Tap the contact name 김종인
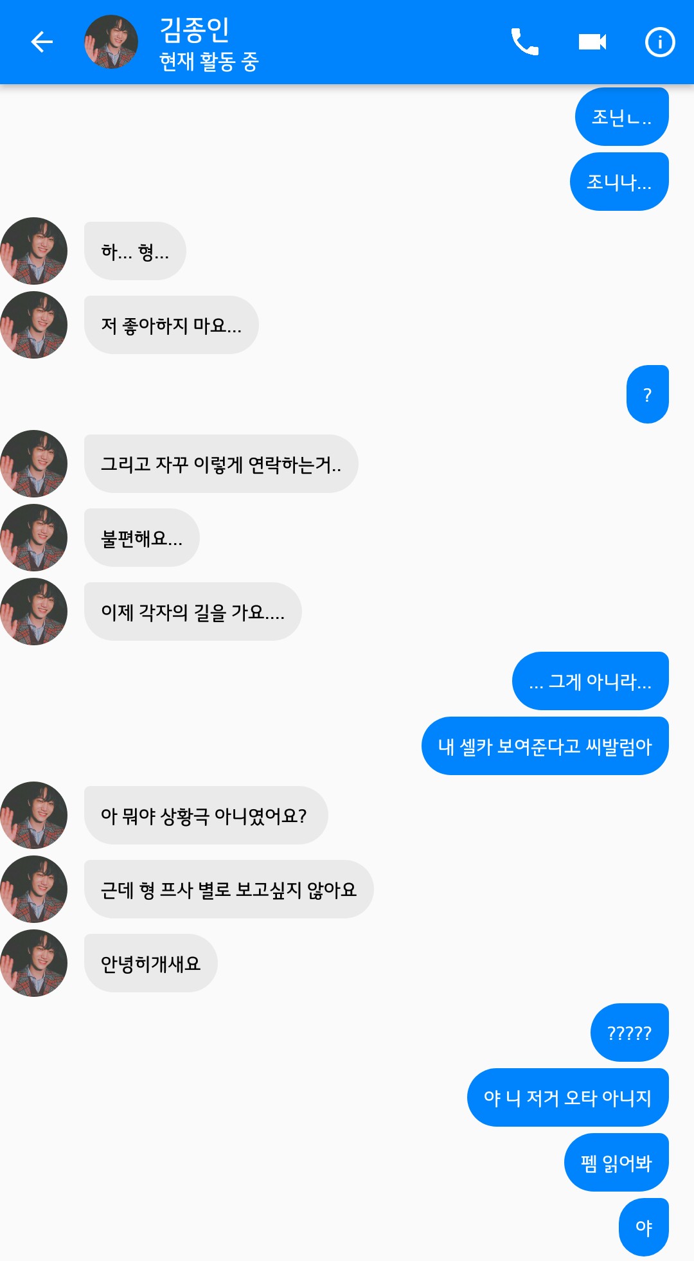694x1261 pixels. (194, 30)
